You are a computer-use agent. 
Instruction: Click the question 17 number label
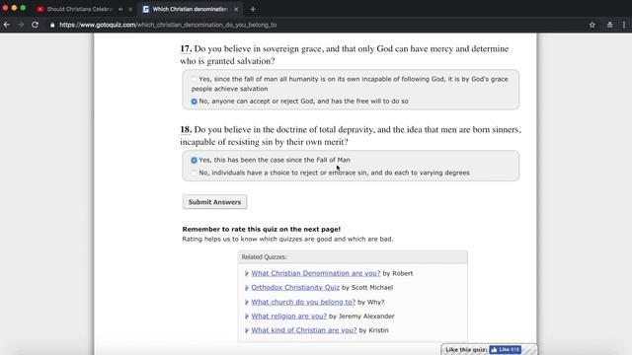186,48
